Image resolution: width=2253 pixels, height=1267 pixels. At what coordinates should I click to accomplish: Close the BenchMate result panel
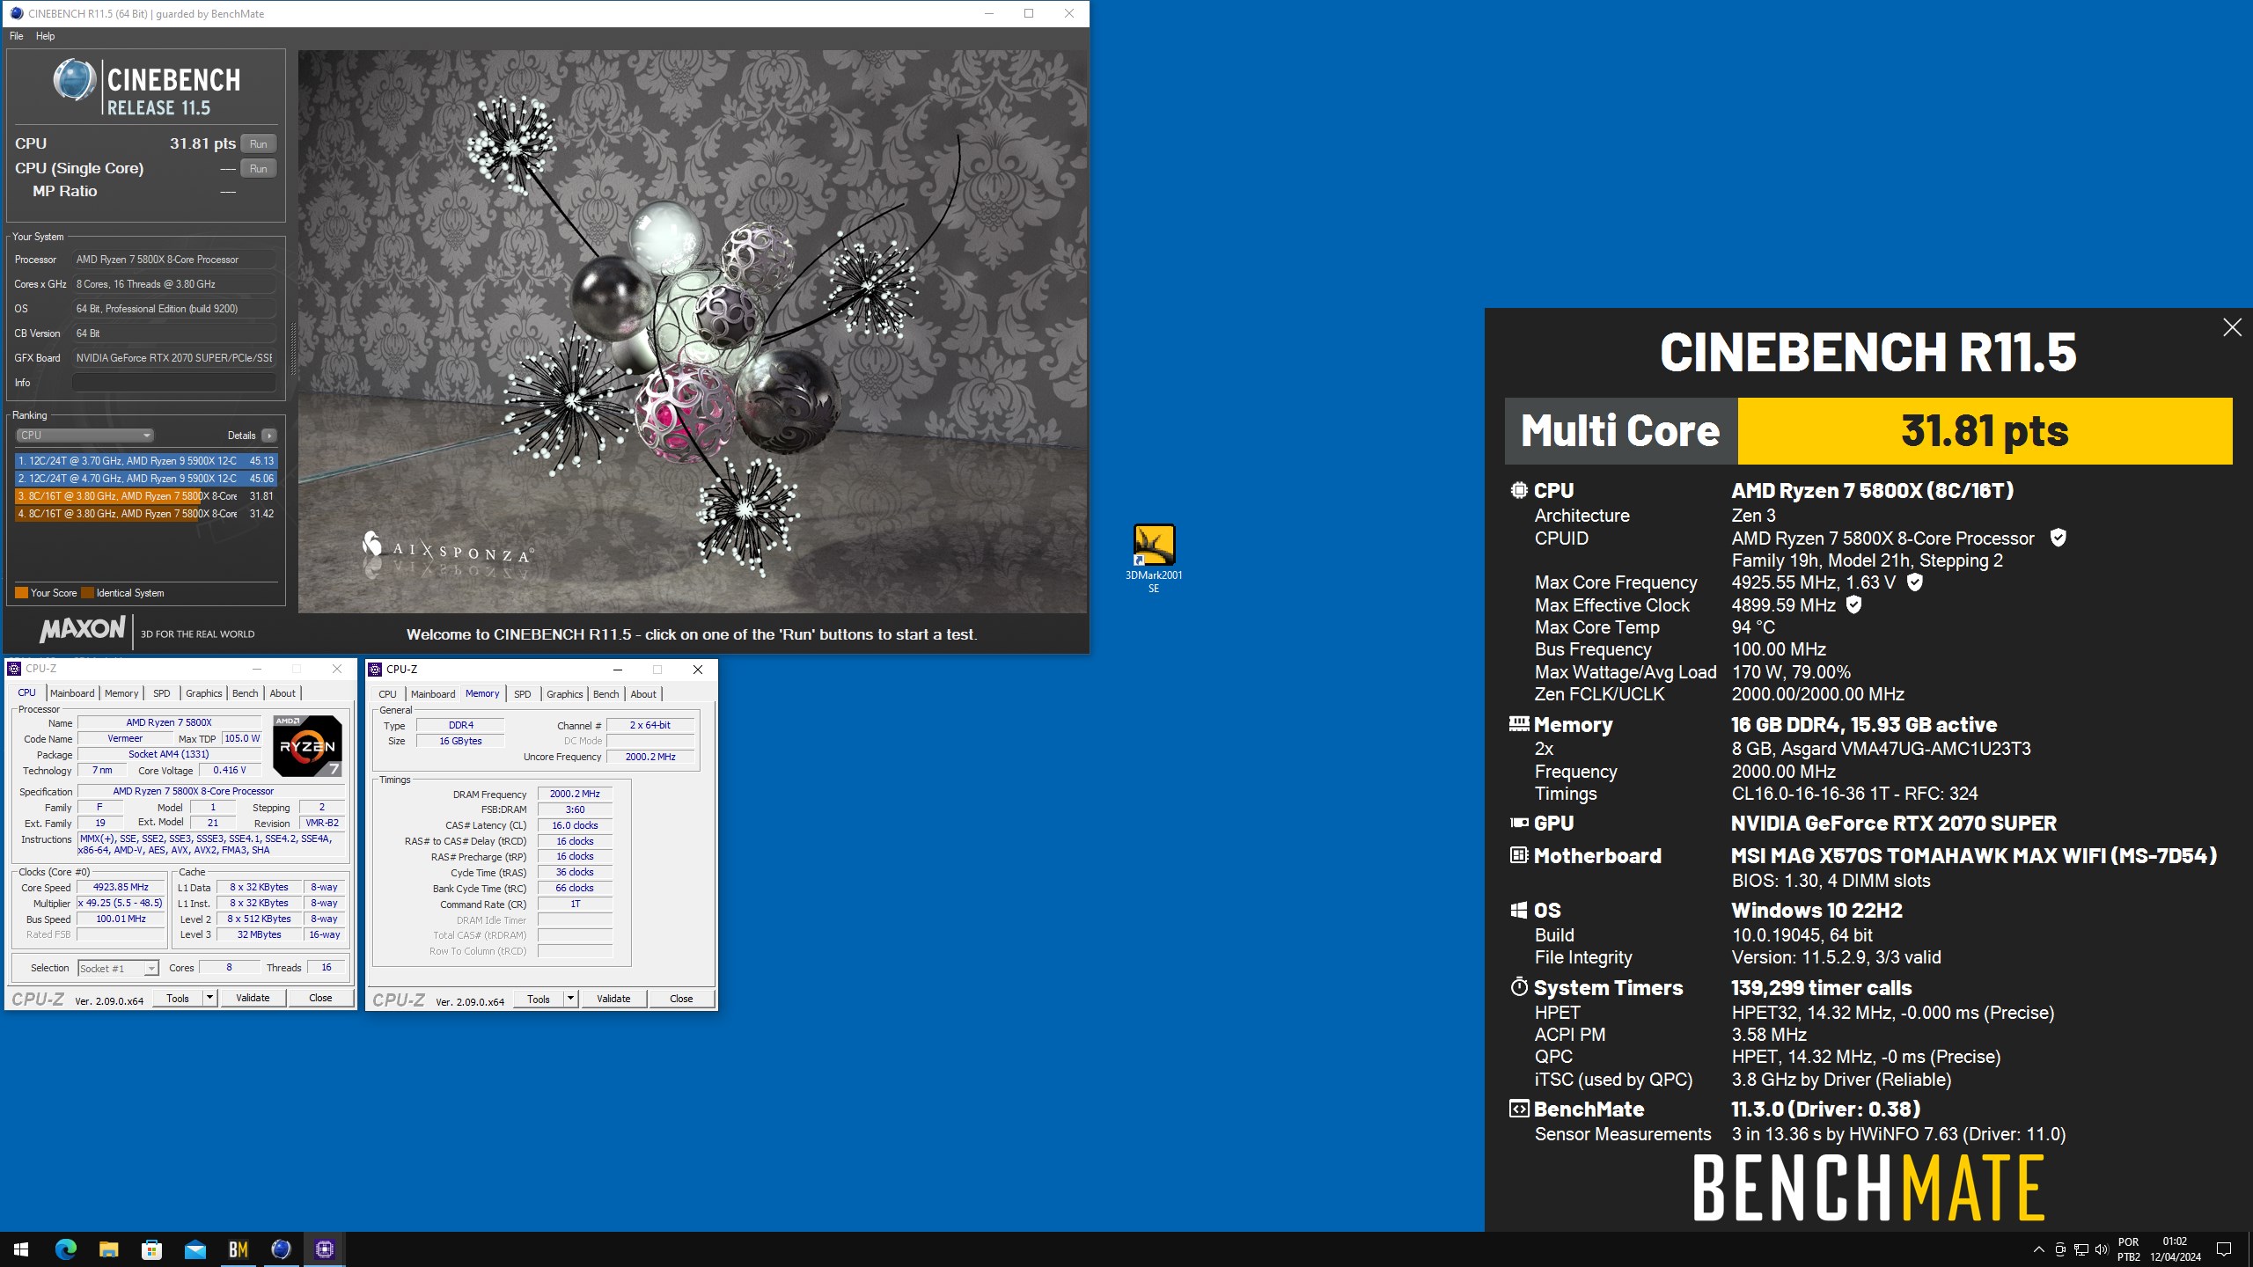(2232, 327)
